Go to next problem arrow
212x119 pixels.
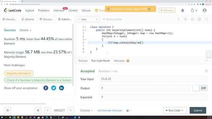click(x=71, y=110)
